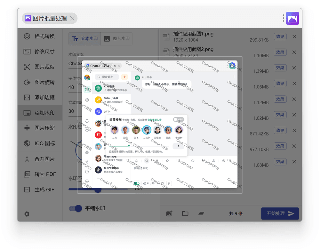Open settings via the gear icon

pyautogui.click(x=27, y=214)
